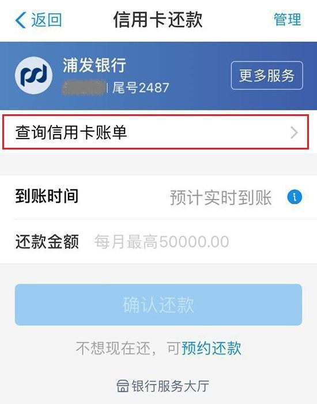
Task: Tap the blurred cardholder name area
Action: pos(84,88)
